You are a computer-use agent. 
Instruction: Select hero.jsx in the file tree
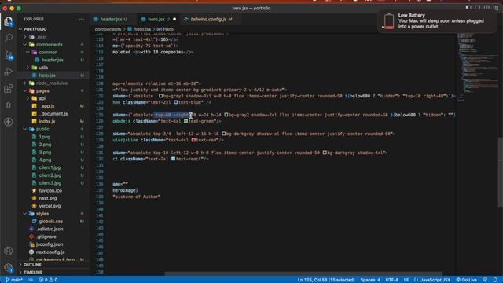pos(47,75)
